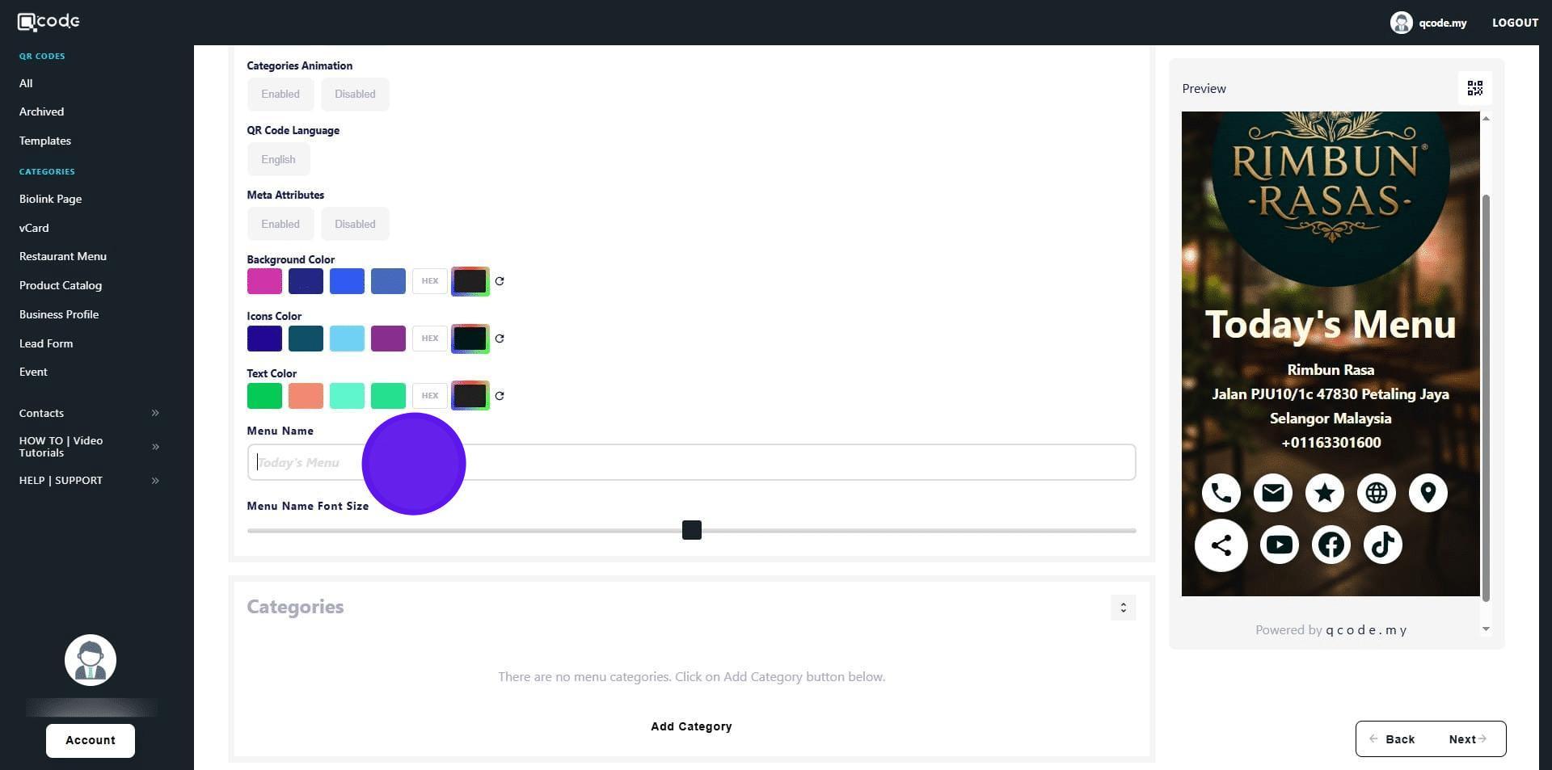Open the Background Color custom picker swatch
This screenshot has height=770, width=1552.
pos(470,281)
